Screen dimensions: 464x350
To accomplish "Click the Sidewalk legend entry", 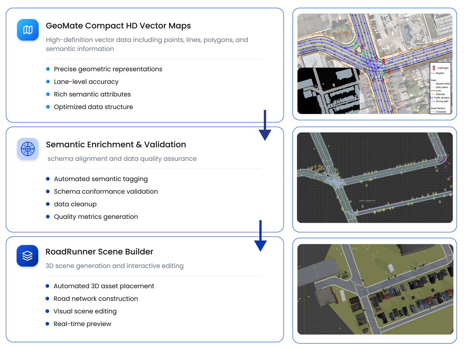I will [x=438, y=94].
